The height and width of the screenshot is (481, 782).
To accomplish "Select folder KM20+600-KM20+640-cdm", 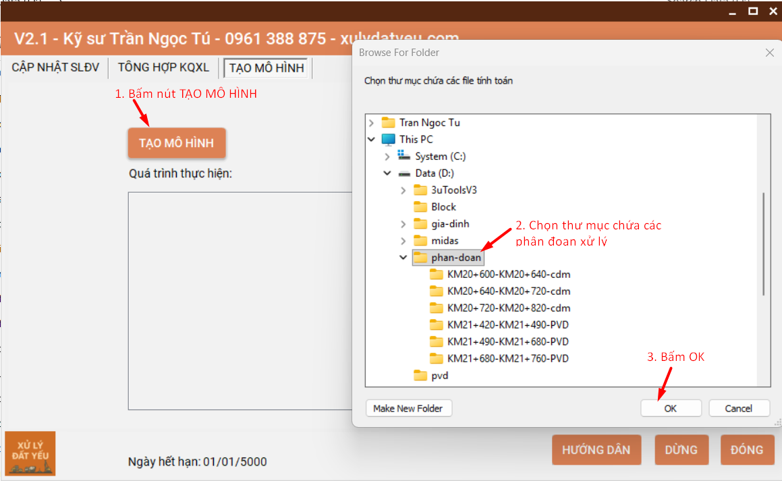I will click(509, 275).
